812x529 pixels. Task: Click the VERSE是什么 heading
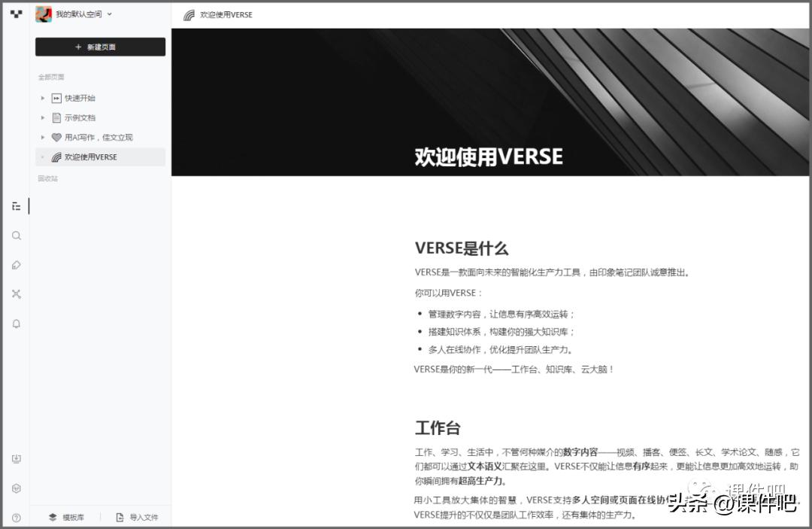point(462,248)
